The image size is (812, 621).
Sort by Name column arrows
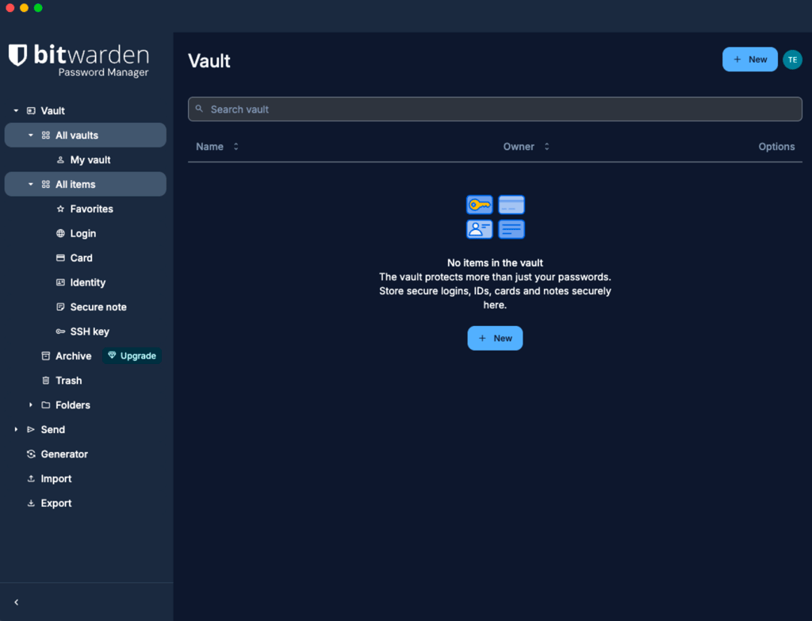click(x=236, y=147)
